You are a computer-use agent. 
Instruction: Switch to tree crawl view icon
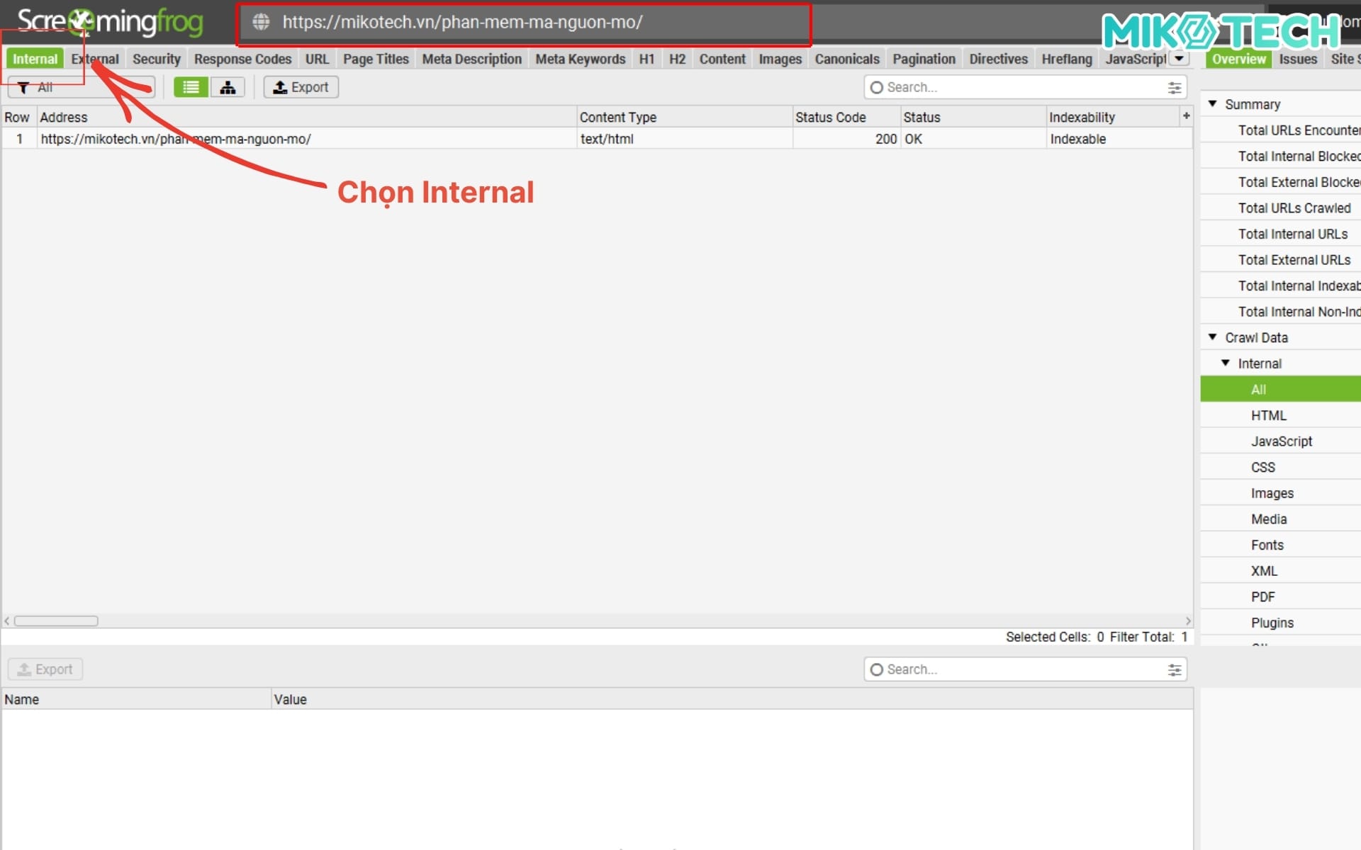coord(228,86)
